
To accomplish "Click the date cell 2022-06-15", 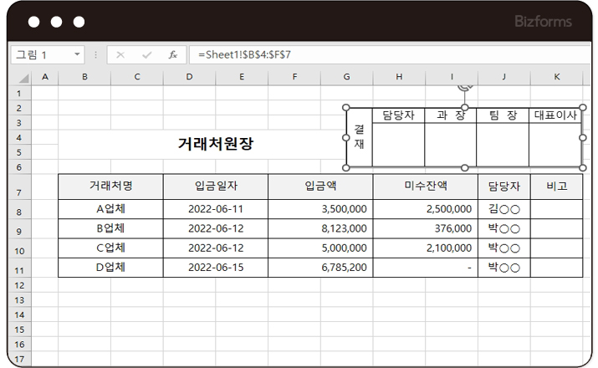I will coord(216,268).
